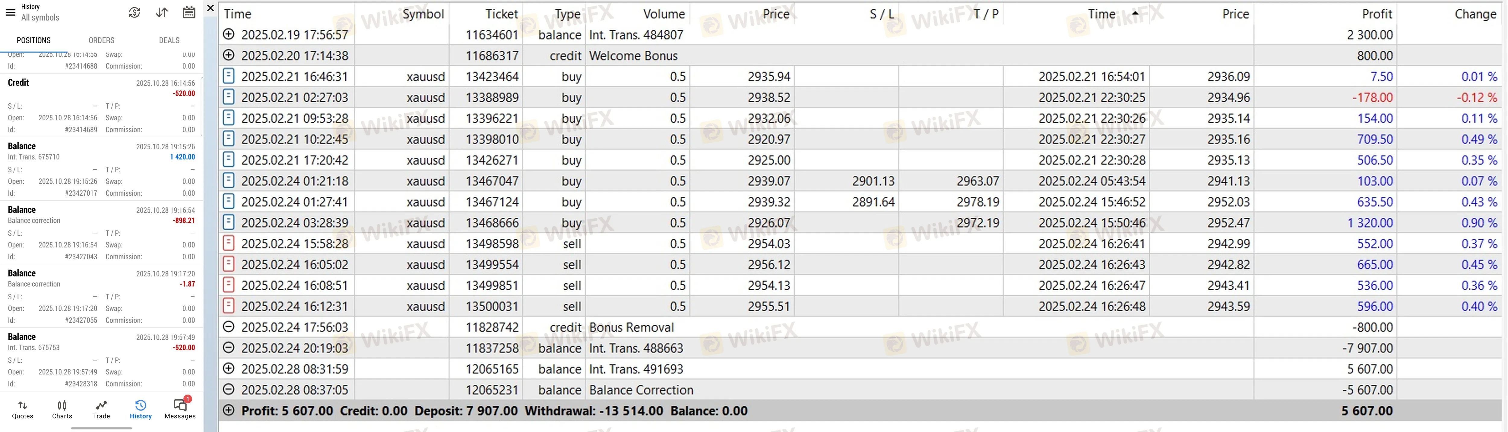The height and width of the screenshot is (432, 1508).
Task: Open the calendar date range icon
Action: click(189, 12)
